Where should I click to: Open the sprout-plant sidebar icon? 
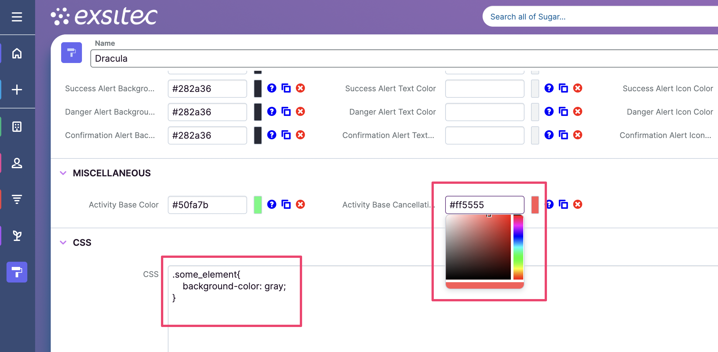click(x=17, y=236)
